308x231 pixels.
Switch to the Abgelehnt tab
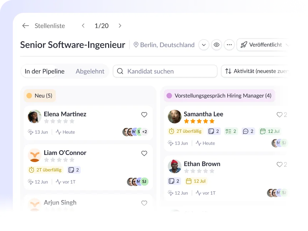[90, 71]
